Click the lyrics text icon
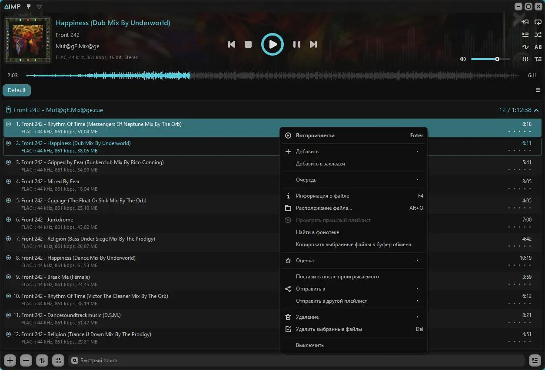545x370 pixels. click(x=538, y=59)
